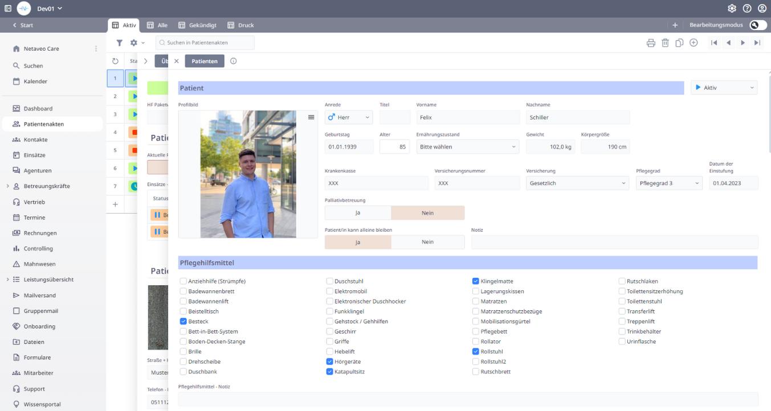
Task: Click the print icon in the toolbar
Action: pyautogui.click(x=651, y=43)
